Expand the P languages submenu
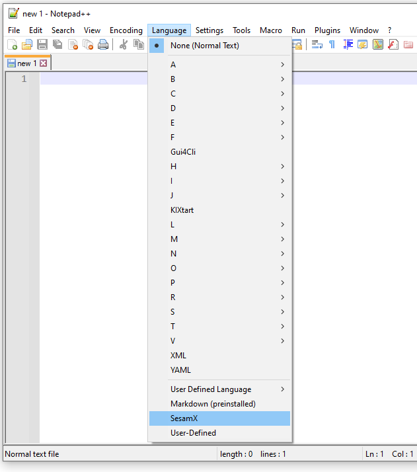Image resolution: width=417 pixels, height=472 pixels. pyautogui.click(x=219, y=283)
